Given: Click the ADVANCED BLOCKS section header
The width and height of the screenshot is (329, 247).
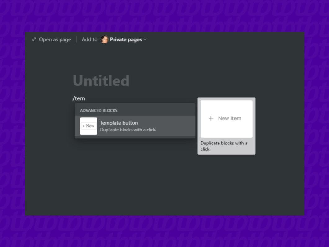Looking at the screenshot, I should (99, 111).
